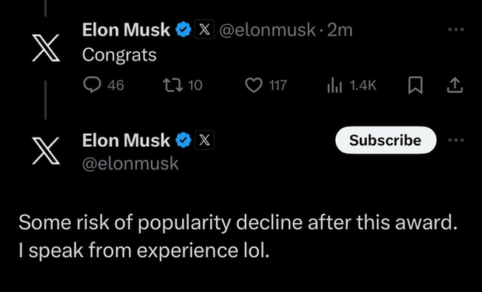The height and width of the screenshot is (292, 482).
Task: Open the 2m timestamp link
Action: click(340, 30)
